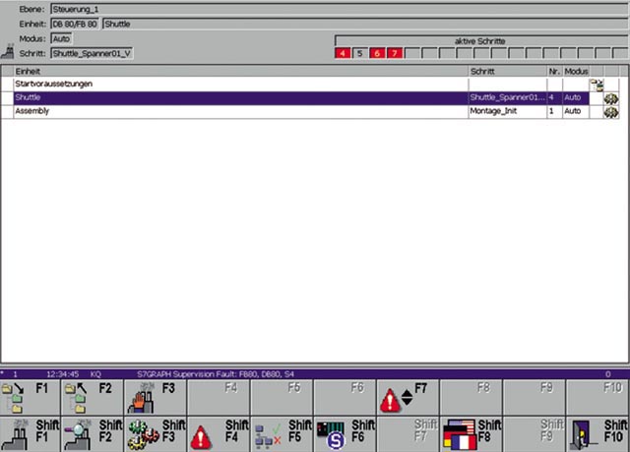Click the F3 hand-on-factory softkey
630x452 pixels.
point(156,398)
